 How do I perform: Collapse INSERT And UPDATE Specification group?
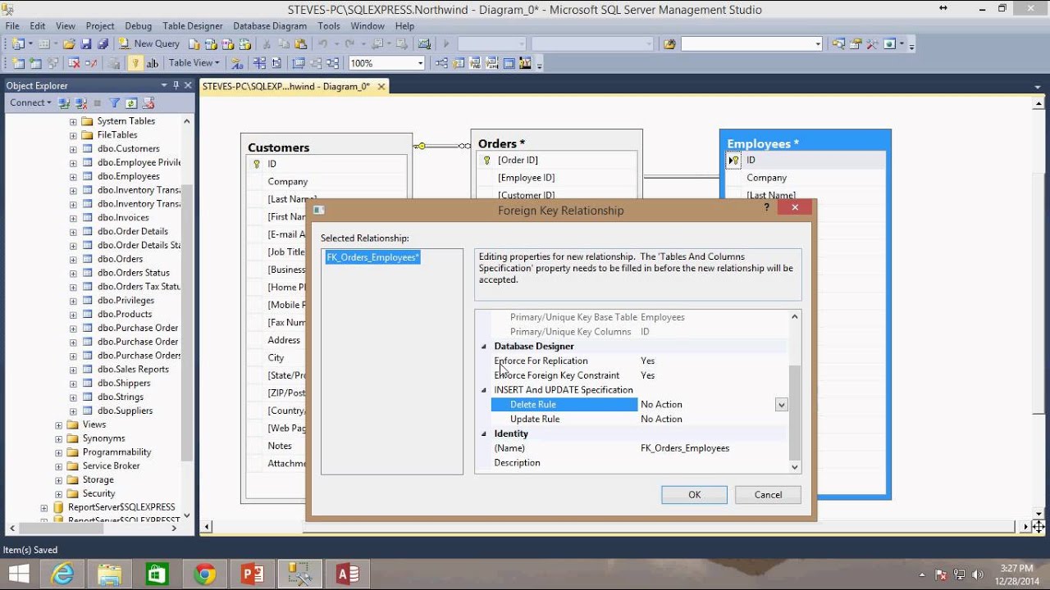[483, 390]
